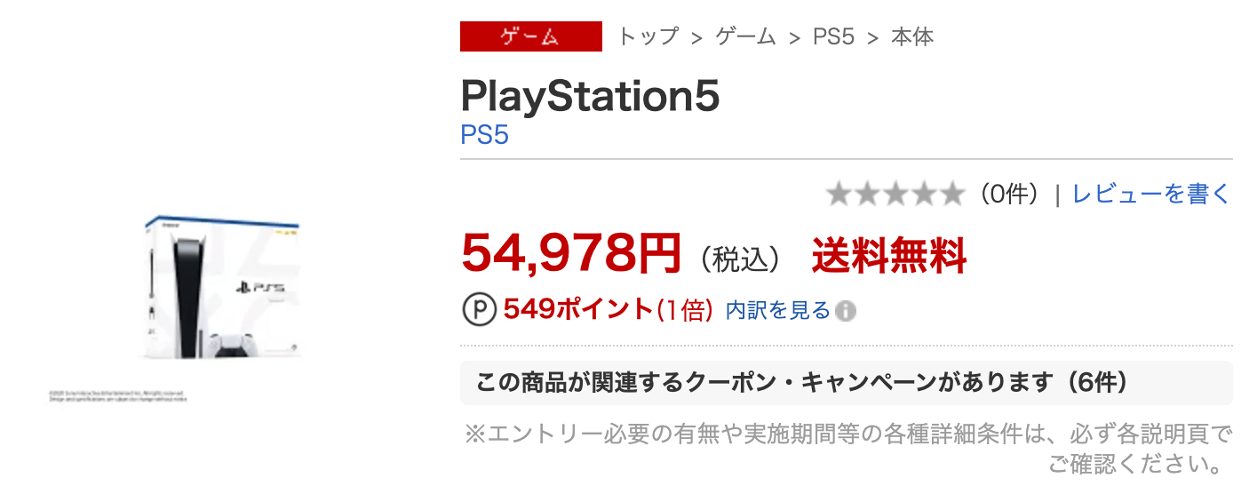Select 本体 in the breadcrumb
The image size is (1249, 494).
912,36
